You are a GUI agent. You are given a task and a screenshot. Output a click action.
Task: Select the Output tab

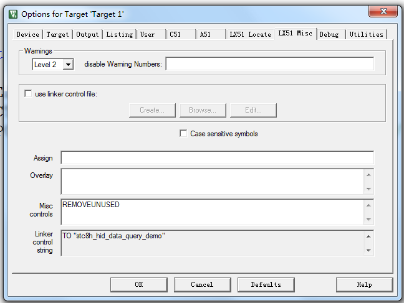[87, 34]
